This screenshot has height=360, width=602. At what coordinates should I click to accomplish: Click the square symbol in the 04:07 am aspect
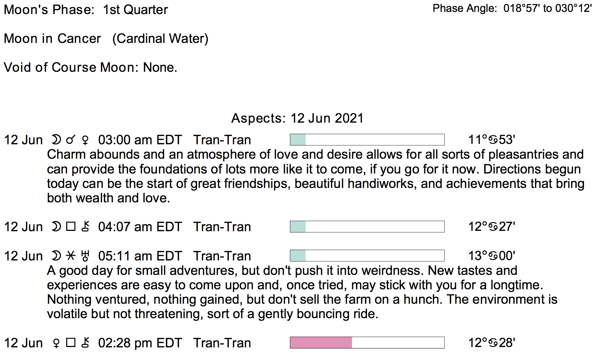click(x=71, y=227)
